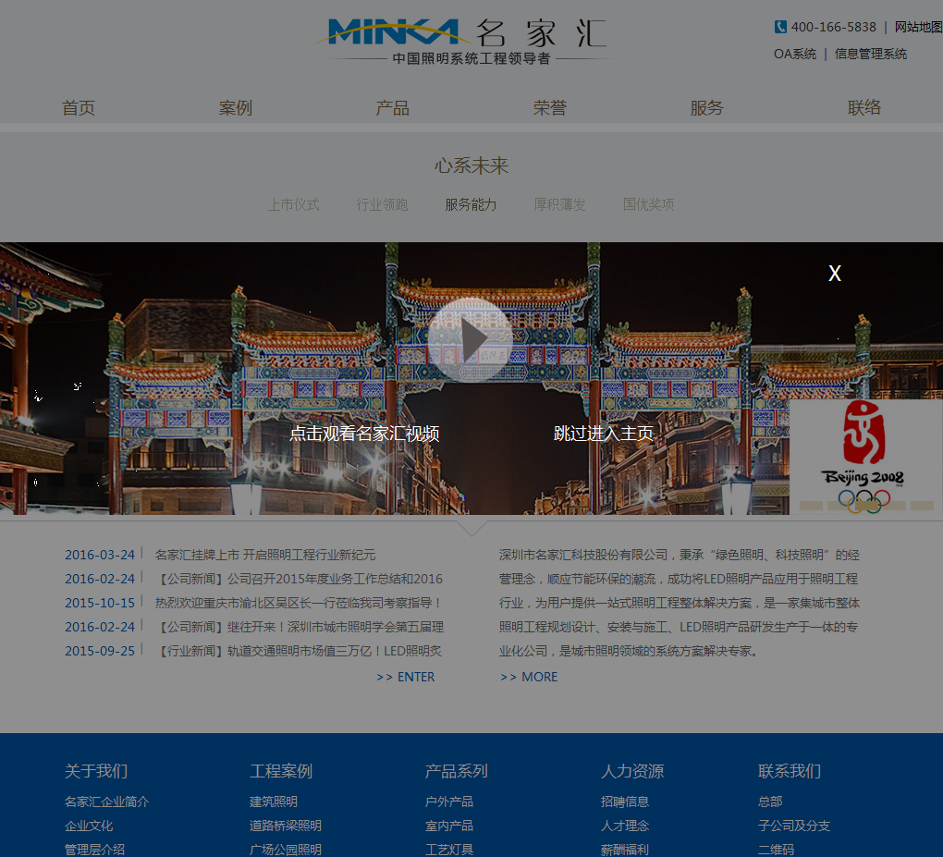The width and height of the screenshot is (943, 857).
Task: Open 服务 in main navigation
Action: pyautogui.click(x=706, y=108)
